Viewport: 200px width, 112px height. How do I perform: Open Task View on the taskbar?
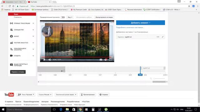click(54, 110)
